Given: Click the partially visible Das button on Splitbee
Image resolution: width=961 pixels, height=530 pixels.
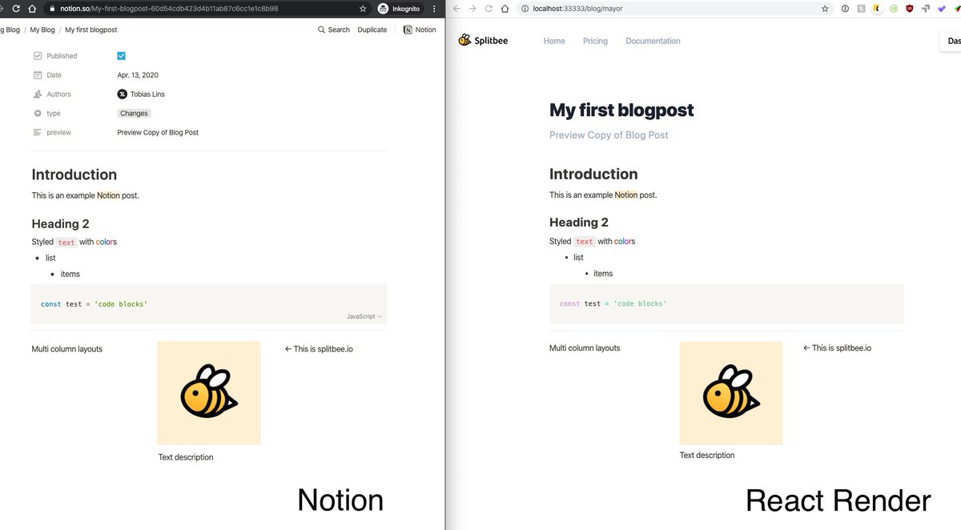Looking at the screenshot, I should 950,41.
